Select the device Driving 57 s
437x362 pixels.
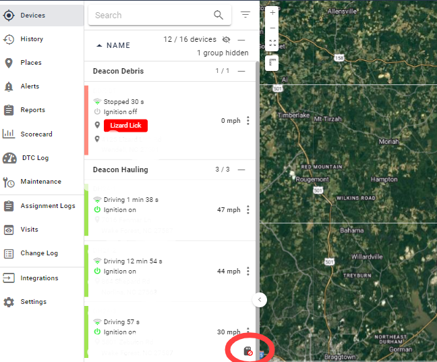[170, 332]
